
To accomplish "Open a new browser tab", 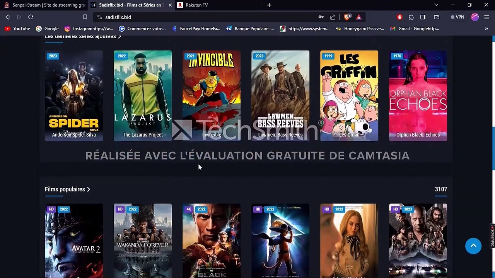I will 269,5.
